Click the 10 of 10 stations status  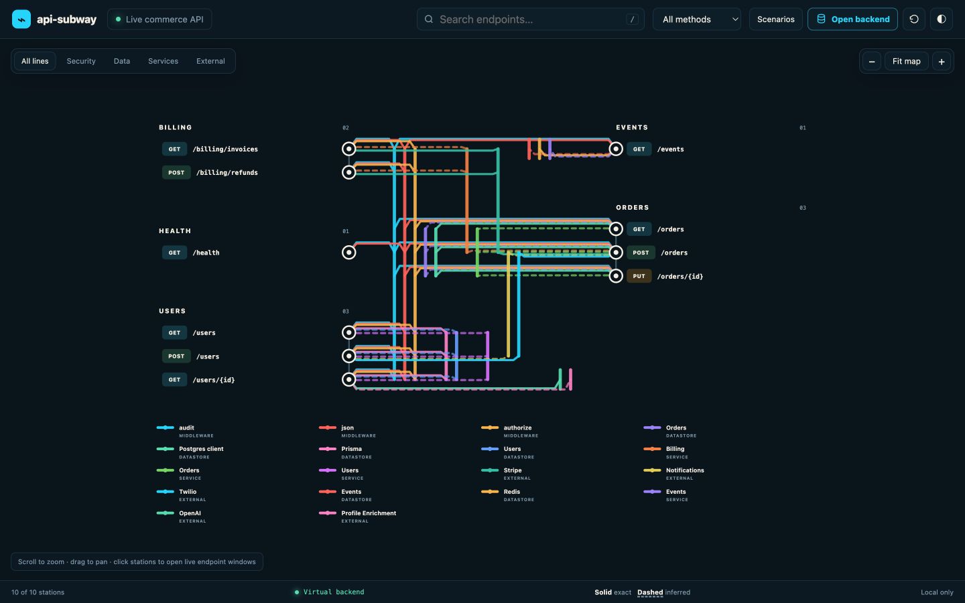[38, 592]
